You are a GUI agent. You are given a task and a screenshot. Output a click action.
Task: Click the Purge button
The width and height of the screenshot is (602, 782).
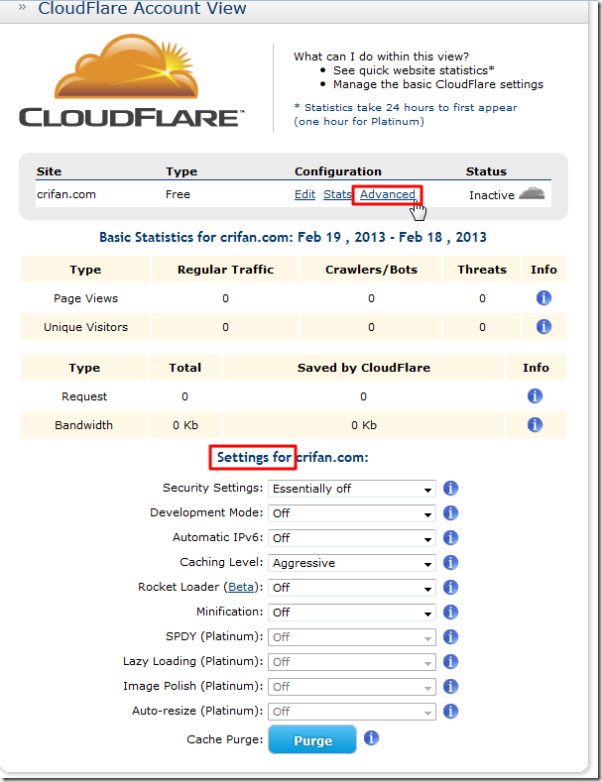[x=312, y=740]
